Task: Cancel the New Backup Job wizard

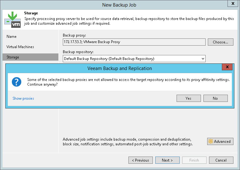Action: click(x=221, y=160)
